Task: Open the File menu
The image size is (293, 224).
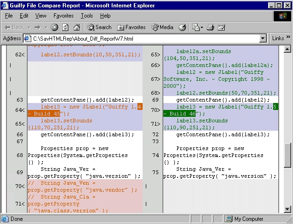Action: click(9, 16)
